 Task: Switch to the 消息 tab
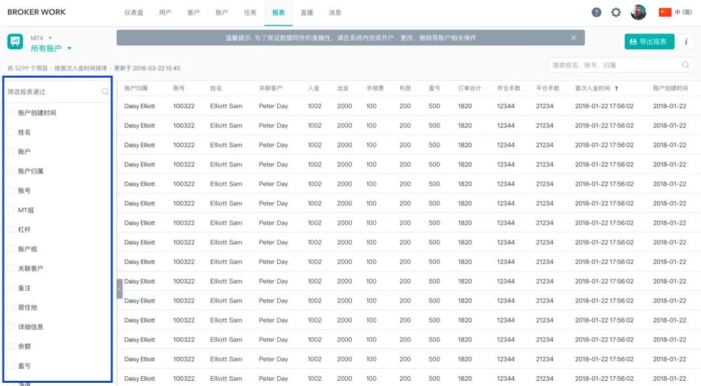pyautogui.click(x=335, y=12)
